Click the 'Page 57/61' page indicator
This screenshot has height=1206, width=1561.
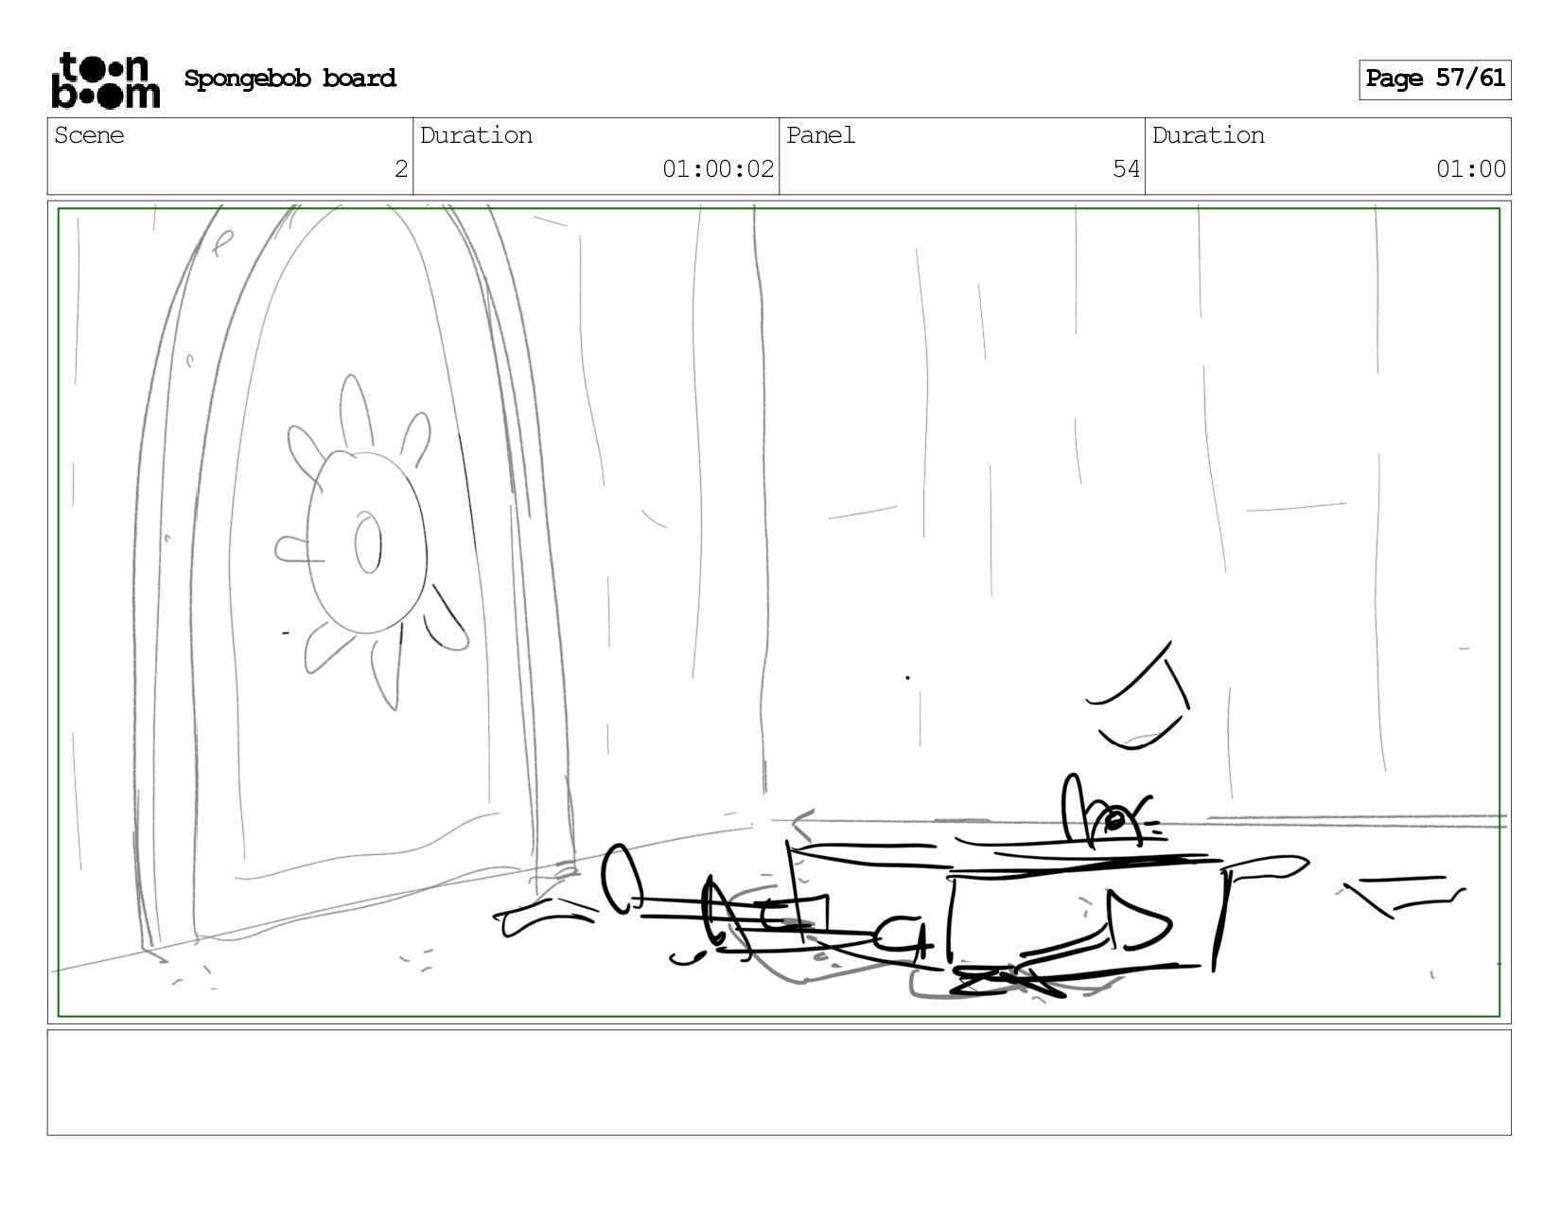1434,79
